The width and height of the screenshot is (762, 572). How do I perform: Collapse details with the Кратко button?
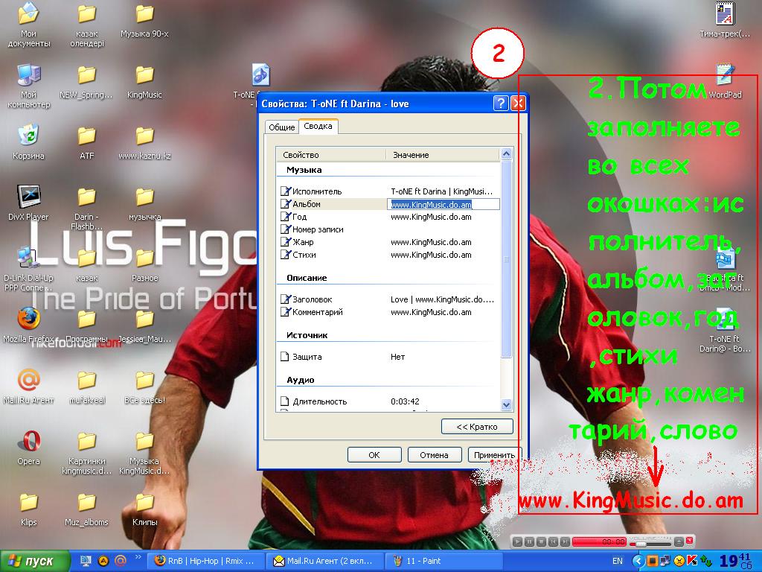[x=477, y=427]
